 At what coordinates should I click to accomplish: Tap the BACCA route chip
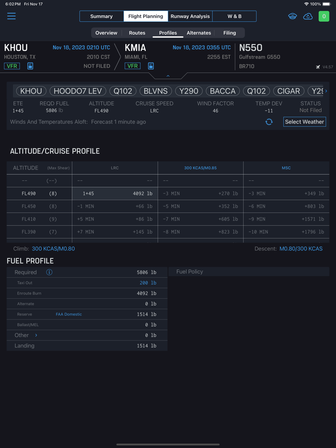pos(223,91)
